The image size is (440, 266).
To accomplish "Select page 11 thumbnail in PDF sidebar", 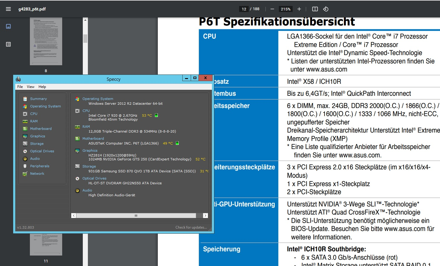I will (46, 244).
